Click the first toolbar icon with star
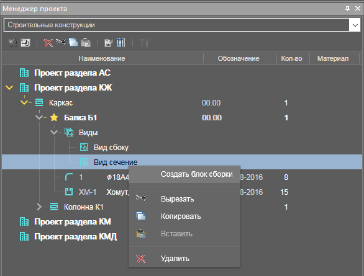The height and width of the screenshot is (276, 364). 13,43
